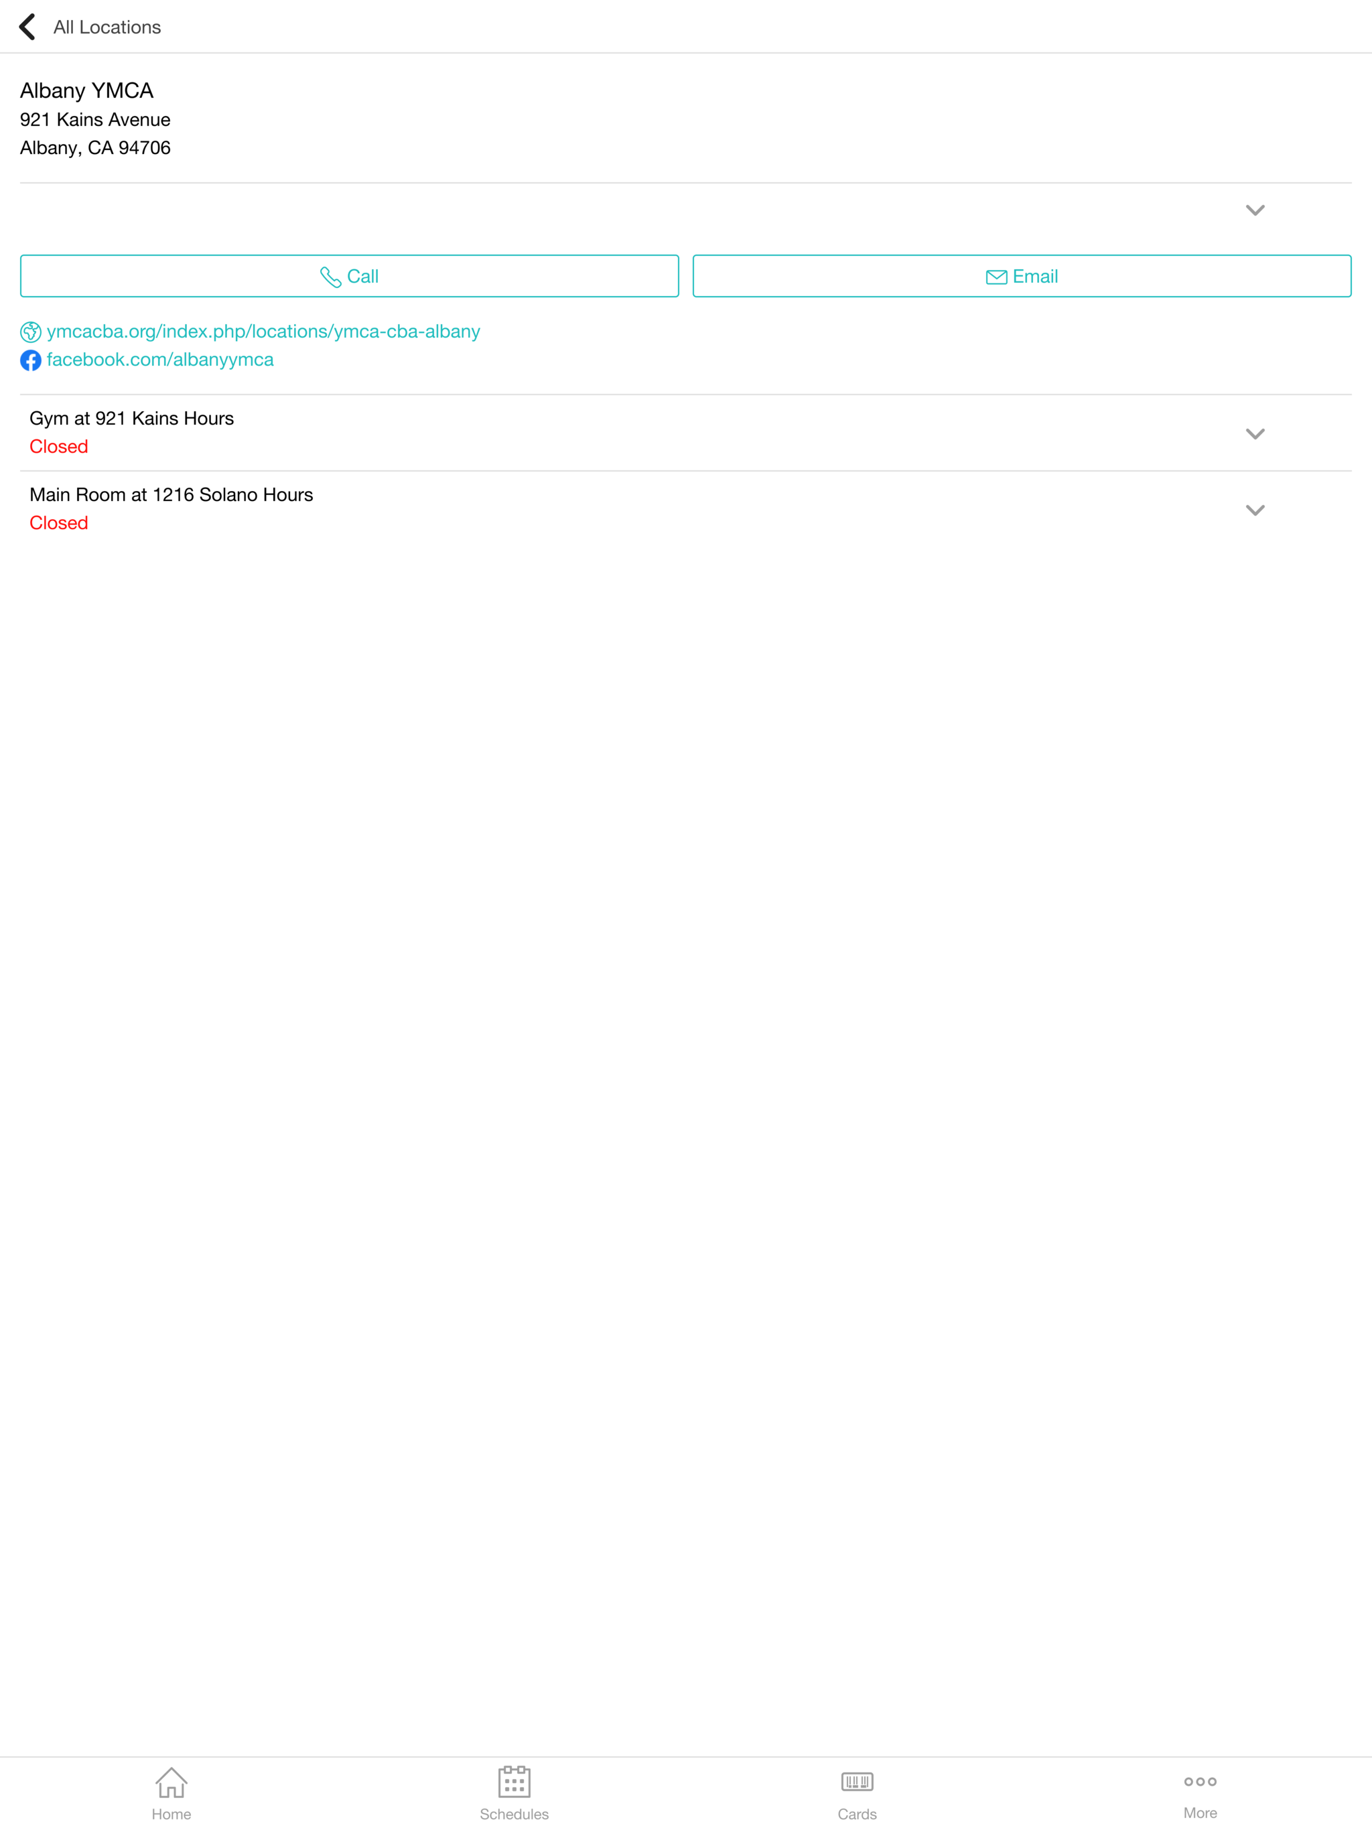Image resolution: width=1372 pixels, height=1830 pixels.
Task: Open the facebook.com/albanyymca link
Action: pyautogui.click(x=159, y=360)
